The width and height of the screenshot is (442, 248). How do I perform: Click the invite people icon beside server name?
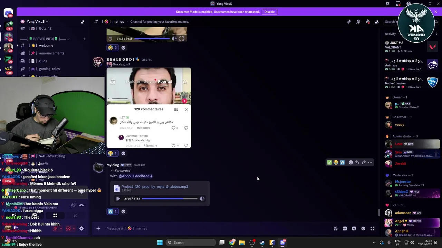83,21
